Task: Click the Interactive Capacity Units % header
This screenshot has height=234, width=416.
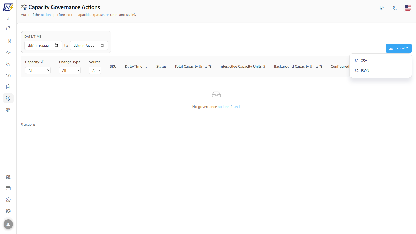Action: (x=243, y=66)
